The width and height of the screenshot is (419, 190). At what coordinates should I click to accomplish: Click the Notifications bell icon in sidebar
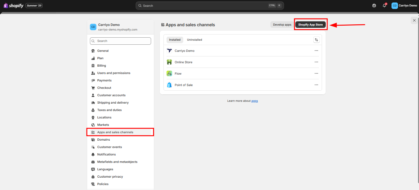click(x=93, y=155)
